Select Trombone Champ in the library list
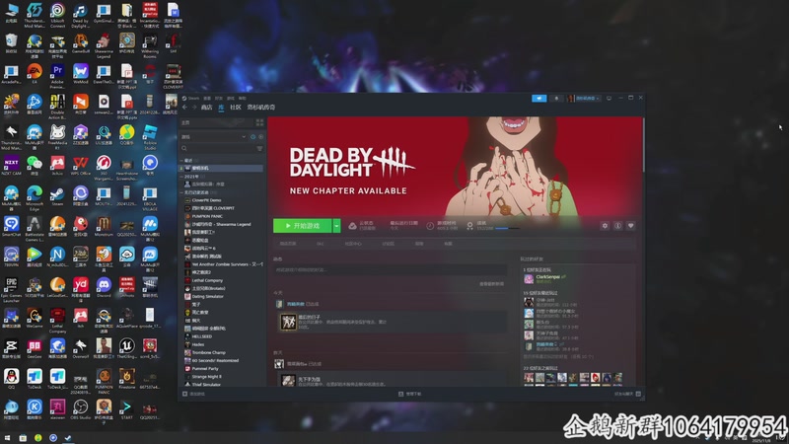Screen dimensions: 789x444 [x=221, y=352]
